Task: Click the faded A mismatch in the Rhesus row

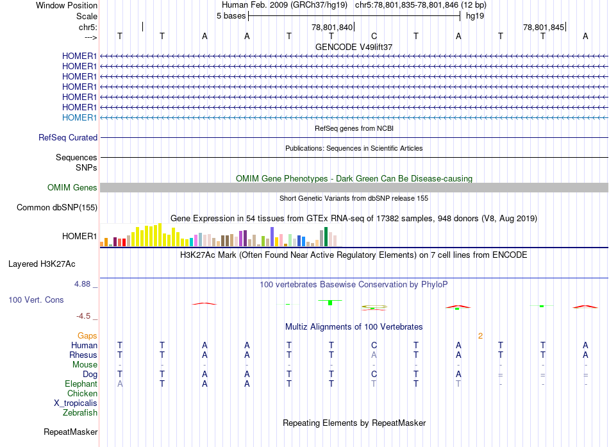Action: click(x=374, y=355)
